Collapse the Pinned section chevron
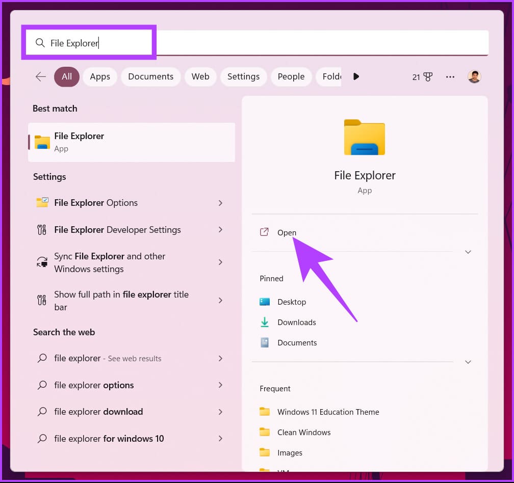Image resolution: width=514 pixels, height=483 pixels. coord(468,362)
